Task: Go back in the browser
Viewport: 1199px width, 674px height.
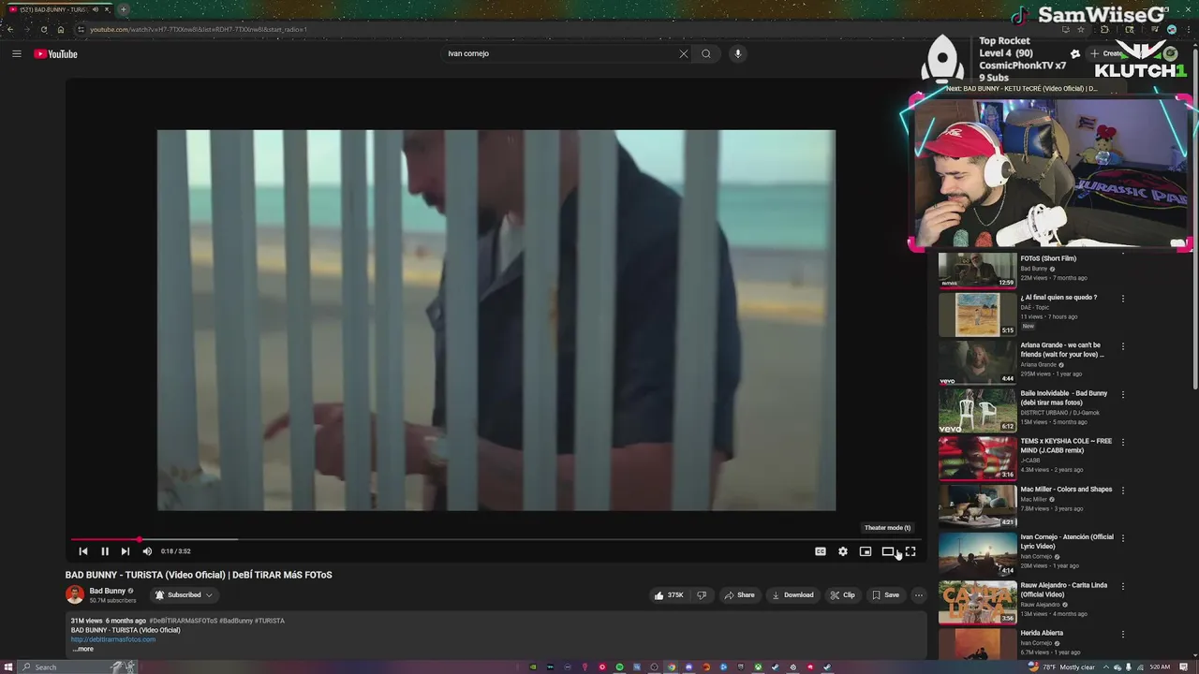Action: [x=10, y=29]
